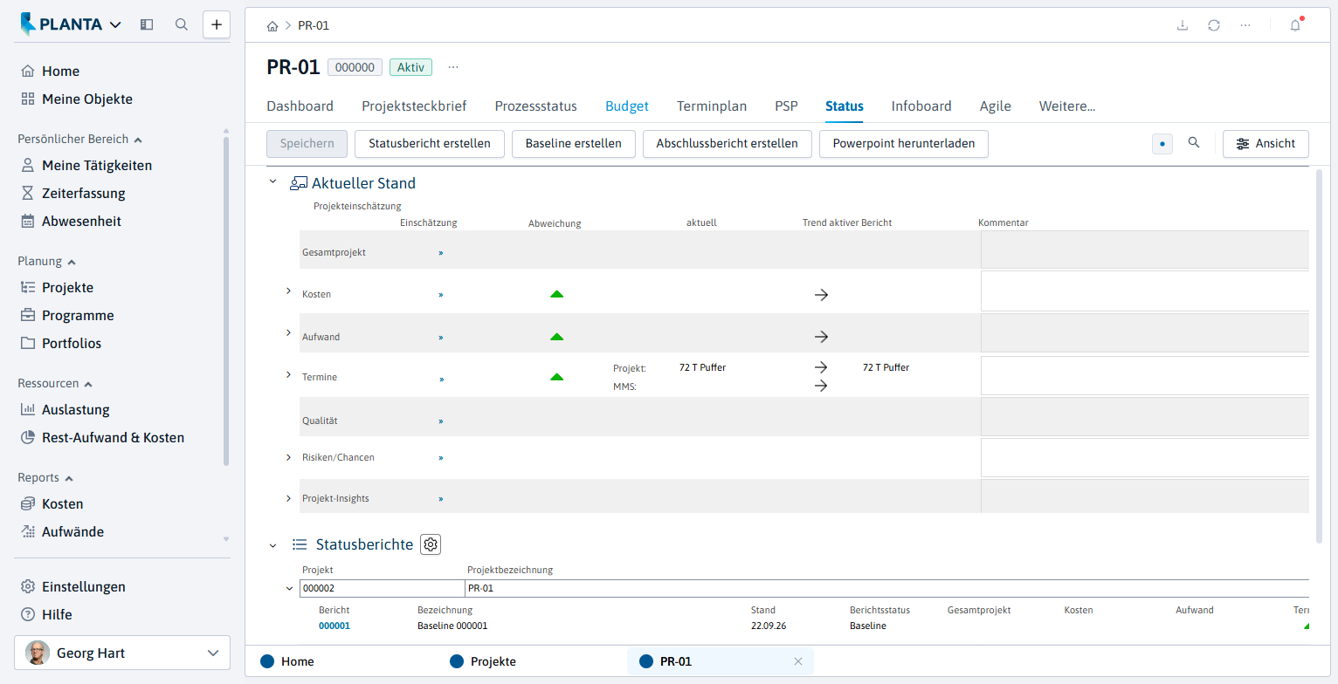
Task: Open Auslastung in the sidebar
Action: (x=75, y=410)
